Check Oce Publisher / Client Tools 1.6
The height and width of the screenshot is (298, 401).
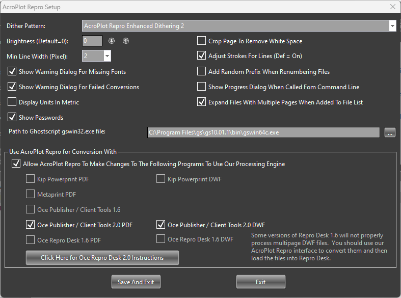(x=30, y=209)
